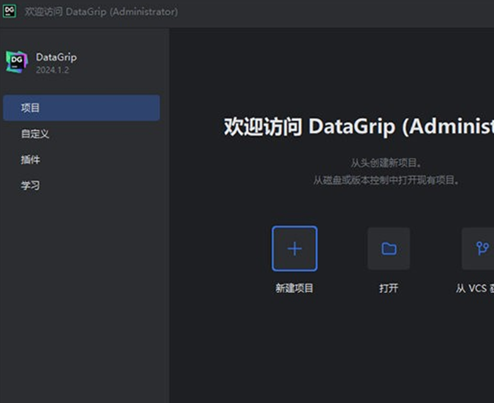This screenshot has height=403, width=494.
Task: Click the window title 欢迎访问 DataGrip (Administrator)
Action: click(x=101, y=11)
